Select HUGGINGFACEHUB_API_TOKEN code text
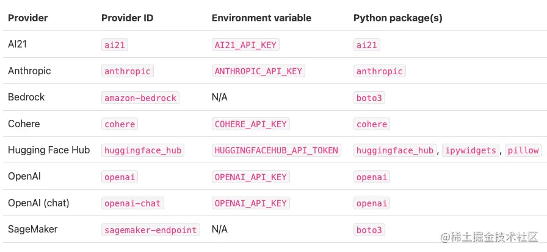The image size is (547, 252). click(x=277, y=150)
